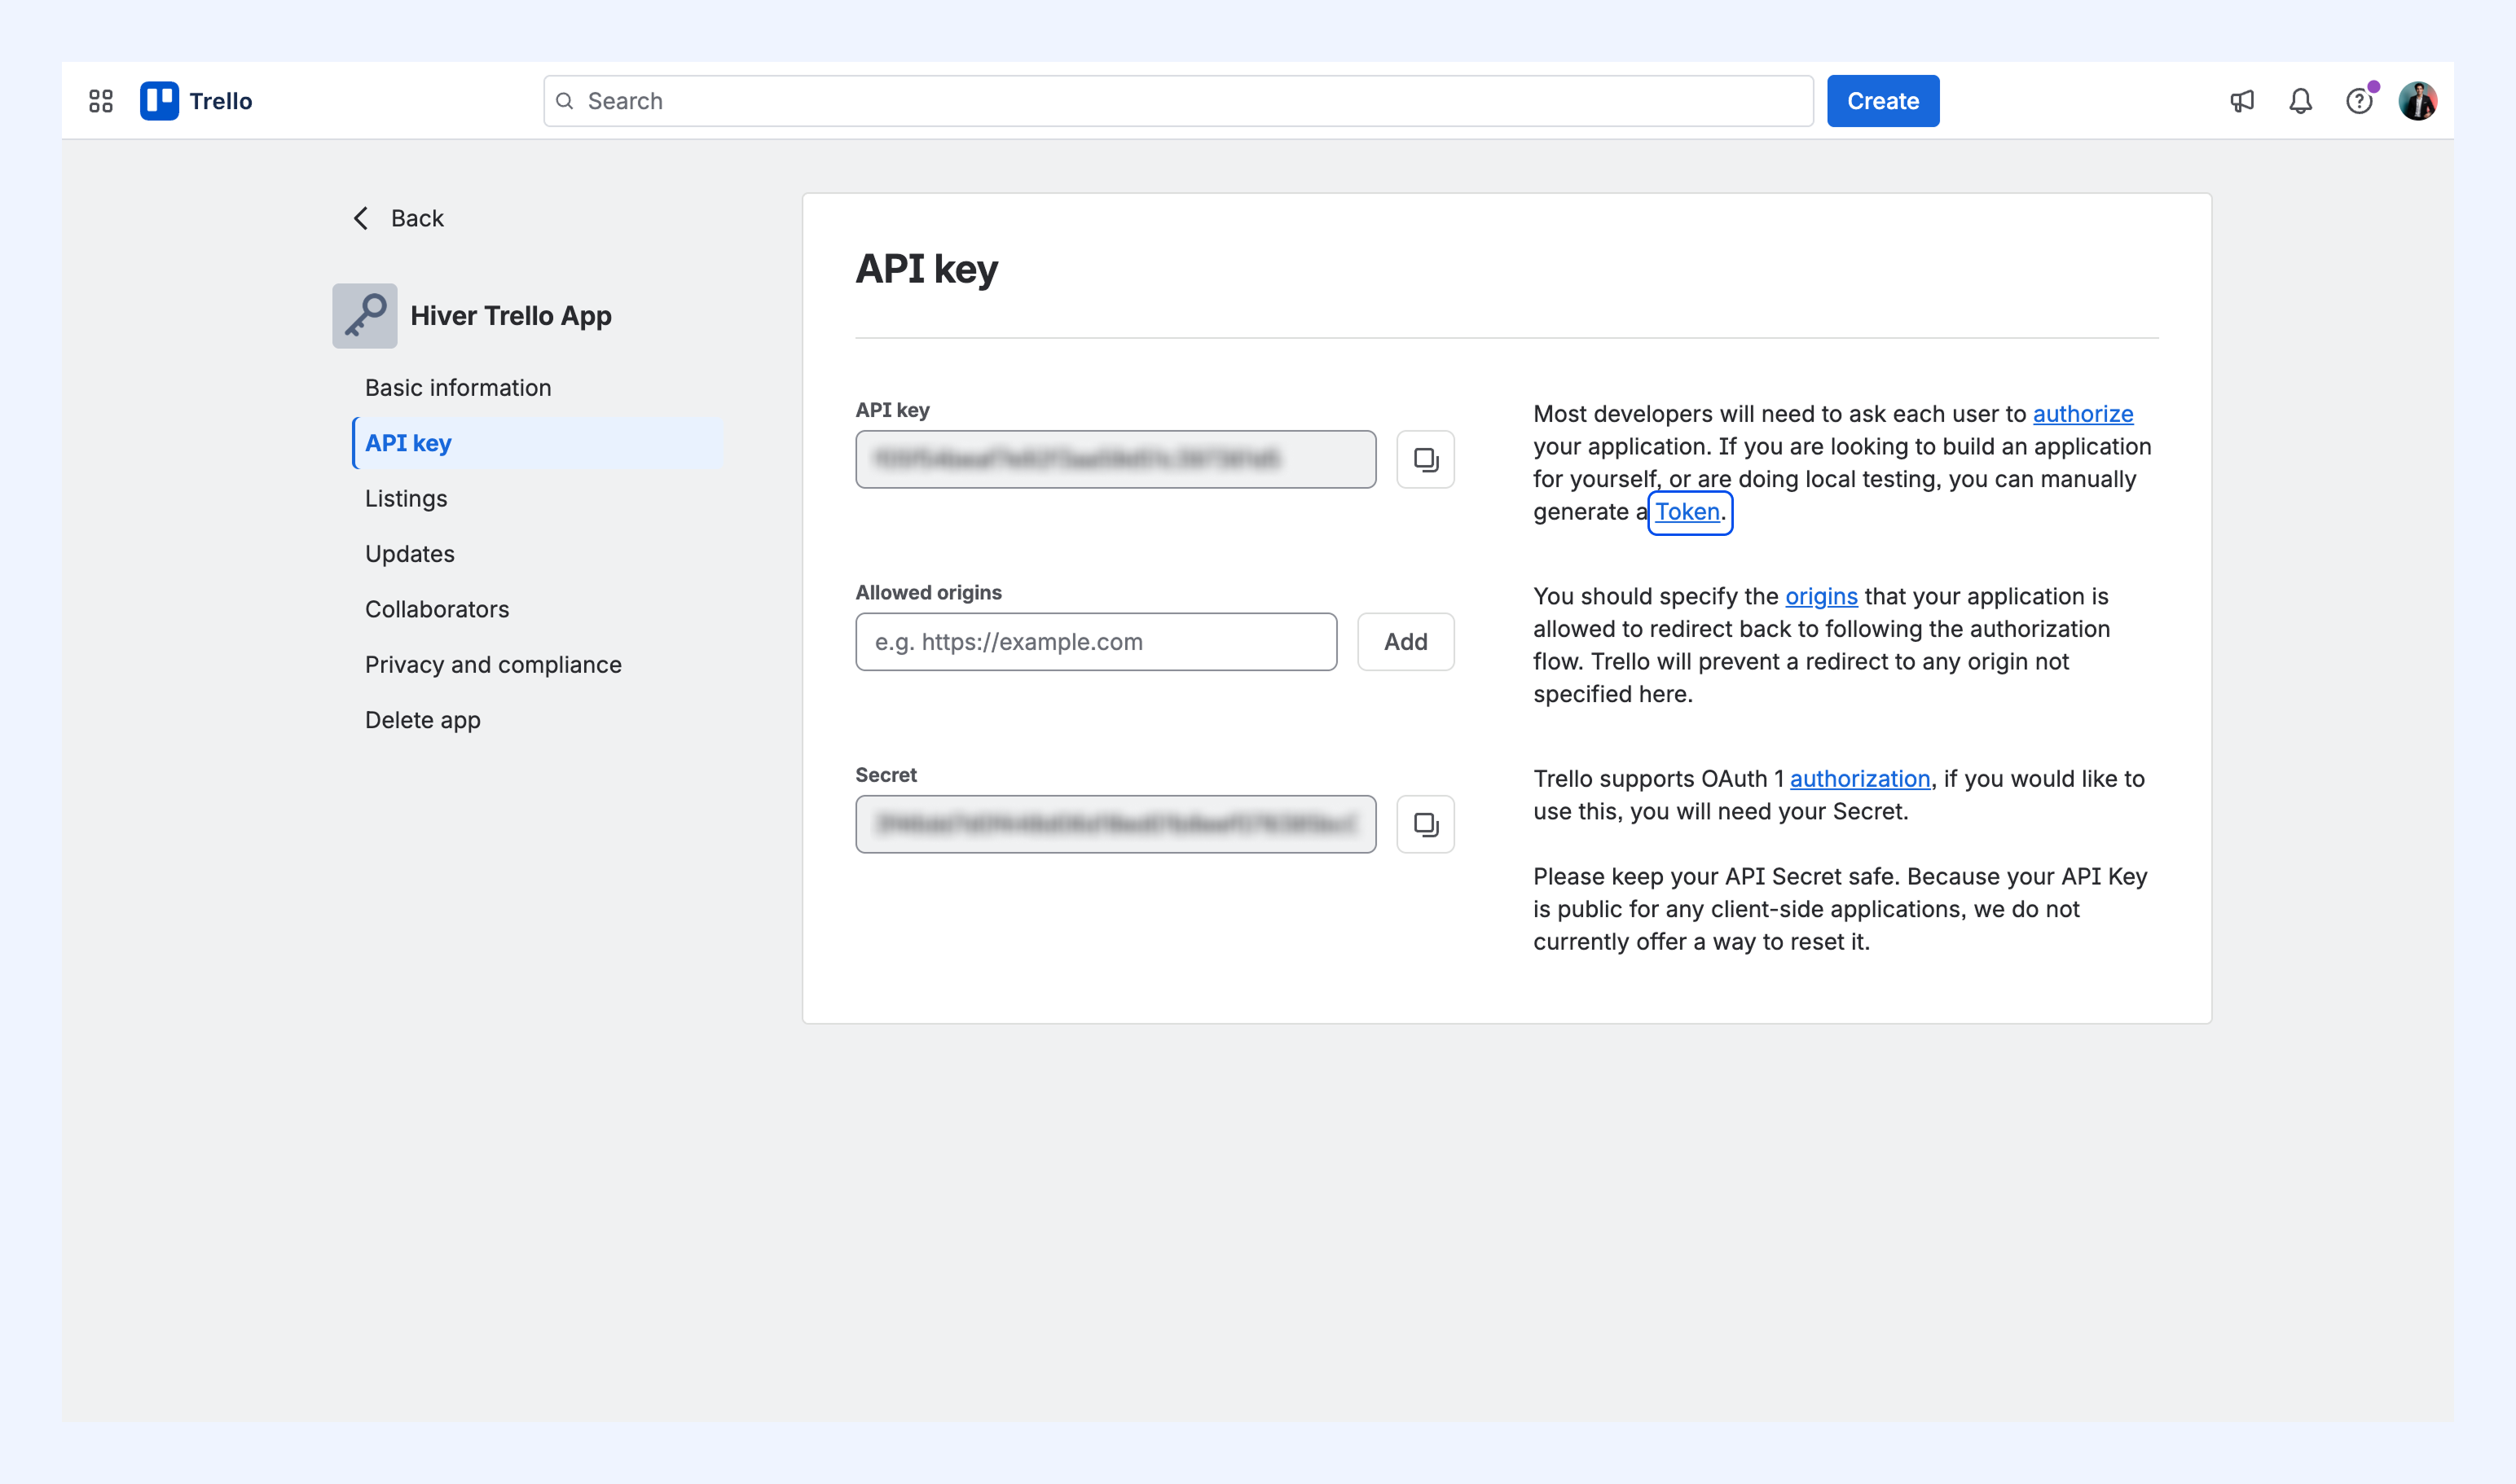Go to Updates section

pos(410,554)
